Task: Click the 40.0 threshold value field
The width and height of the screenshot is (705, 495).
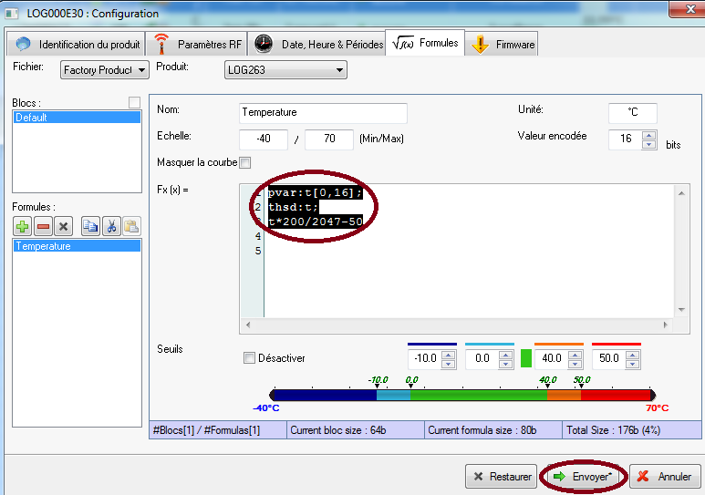Action: point(552,358)
